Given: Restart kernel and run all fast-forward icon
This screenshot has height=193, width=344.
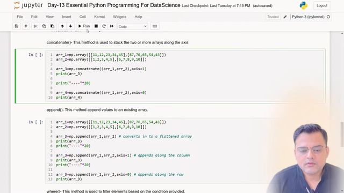Looking at the screenshot, I should [112, 26].
